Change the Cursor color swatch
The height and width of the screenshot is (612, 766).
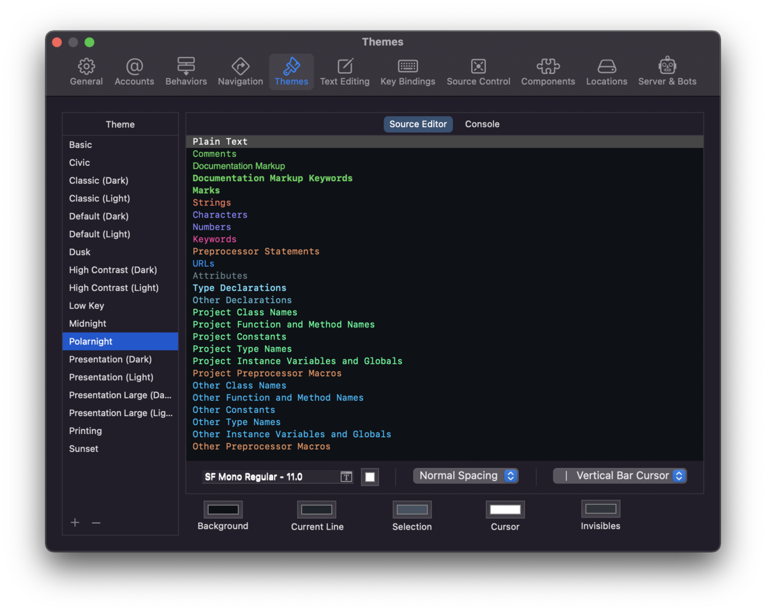[505, 509]
